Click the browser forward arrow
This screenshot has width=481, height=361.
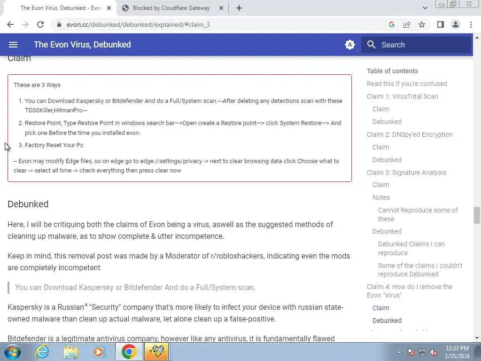(x=25, y=24)
